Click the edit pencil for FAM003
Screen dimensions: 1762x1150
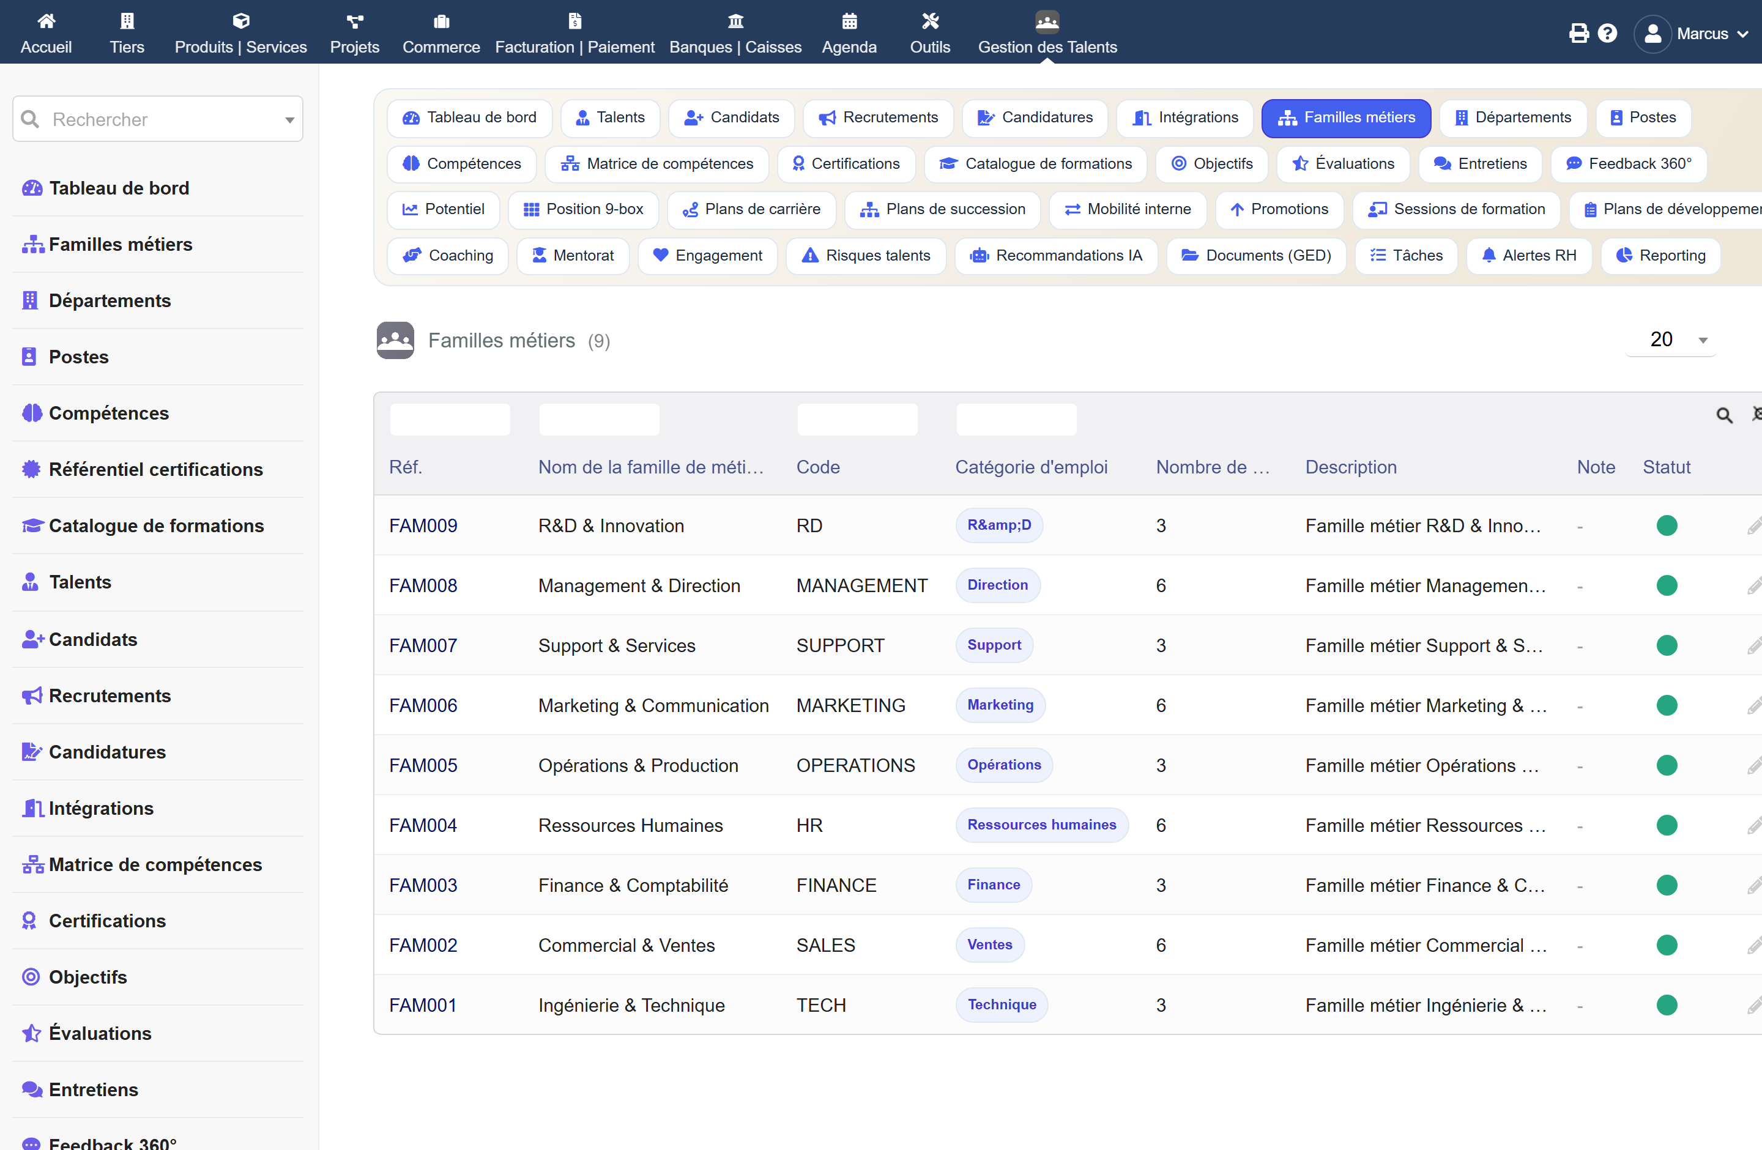1754,886
